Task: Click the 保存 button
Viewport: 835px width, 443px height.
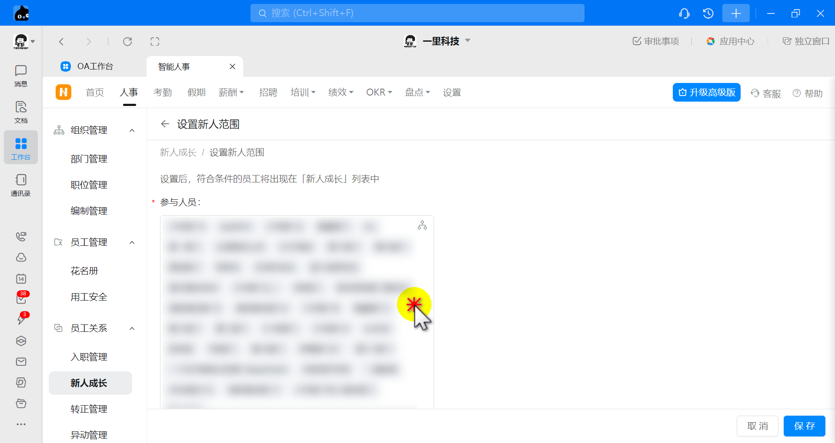Action: point(804,426)
